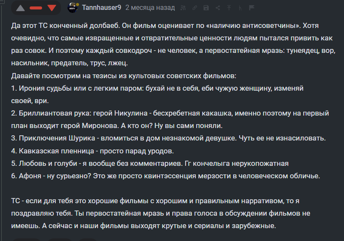344x241 pixels.
Task: Show the comment branch using the branch icon
Action: (x=240, y=8)
